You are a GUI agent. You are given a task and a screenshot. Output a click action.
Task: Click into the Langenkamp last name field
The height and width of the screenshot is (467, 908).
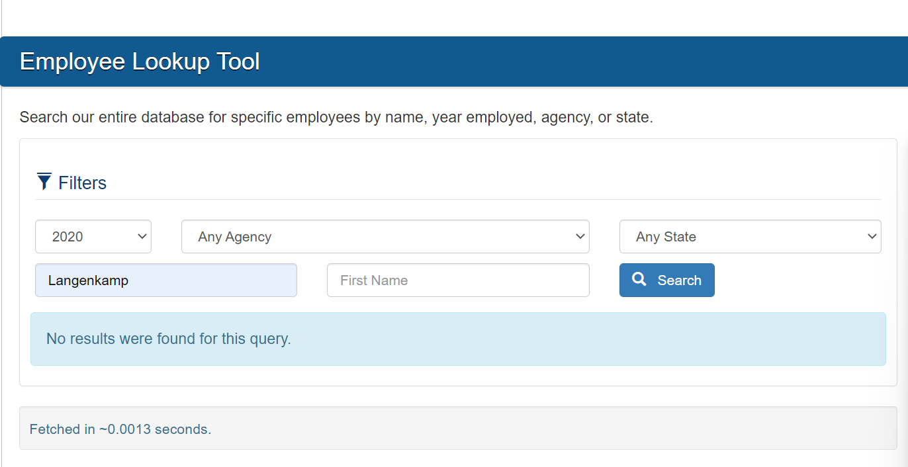166,280
